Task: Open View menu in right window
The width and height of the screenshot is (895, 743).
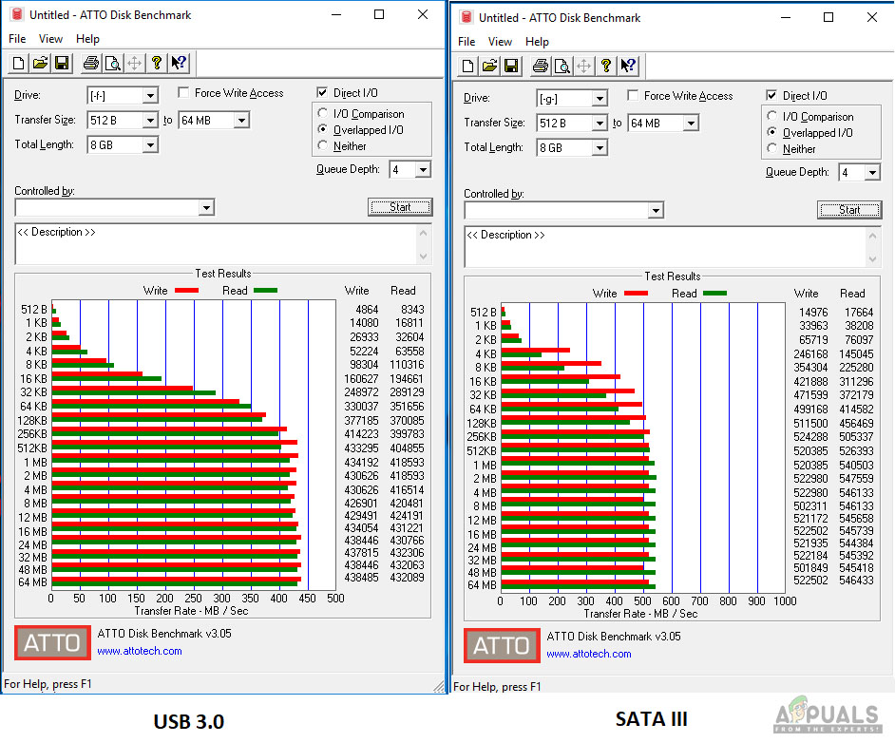Action: click(500, 42)
